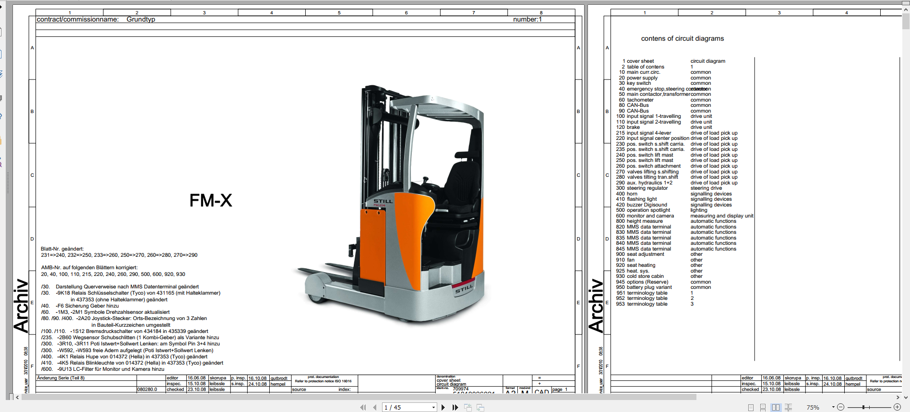
Task: Click the zoom slider handle
Action: click(863, 407)
